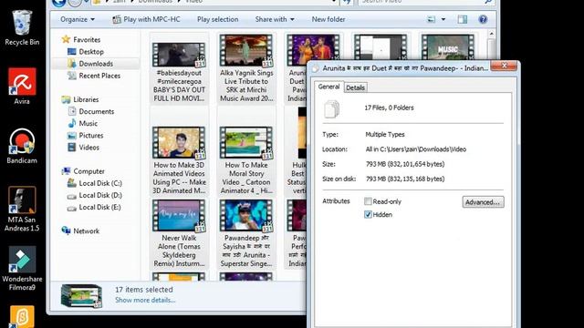Select Computer in navigation pane

pos(89,171)
